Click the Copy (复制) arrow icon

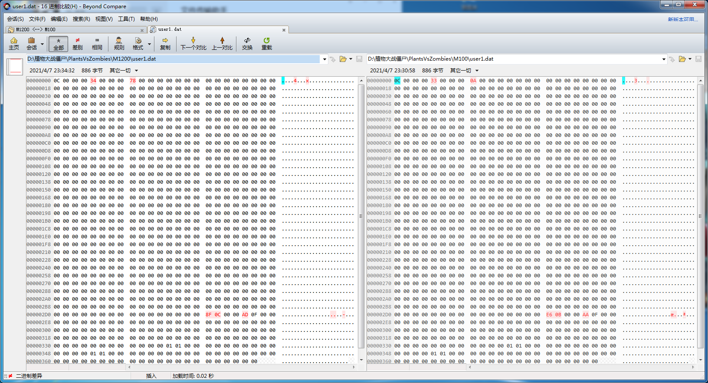pos(165,44)
